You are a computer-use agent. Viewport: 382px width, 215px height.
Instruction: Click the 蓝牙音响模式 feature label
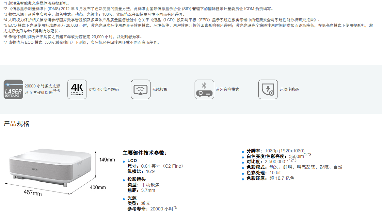coord(227,89)
